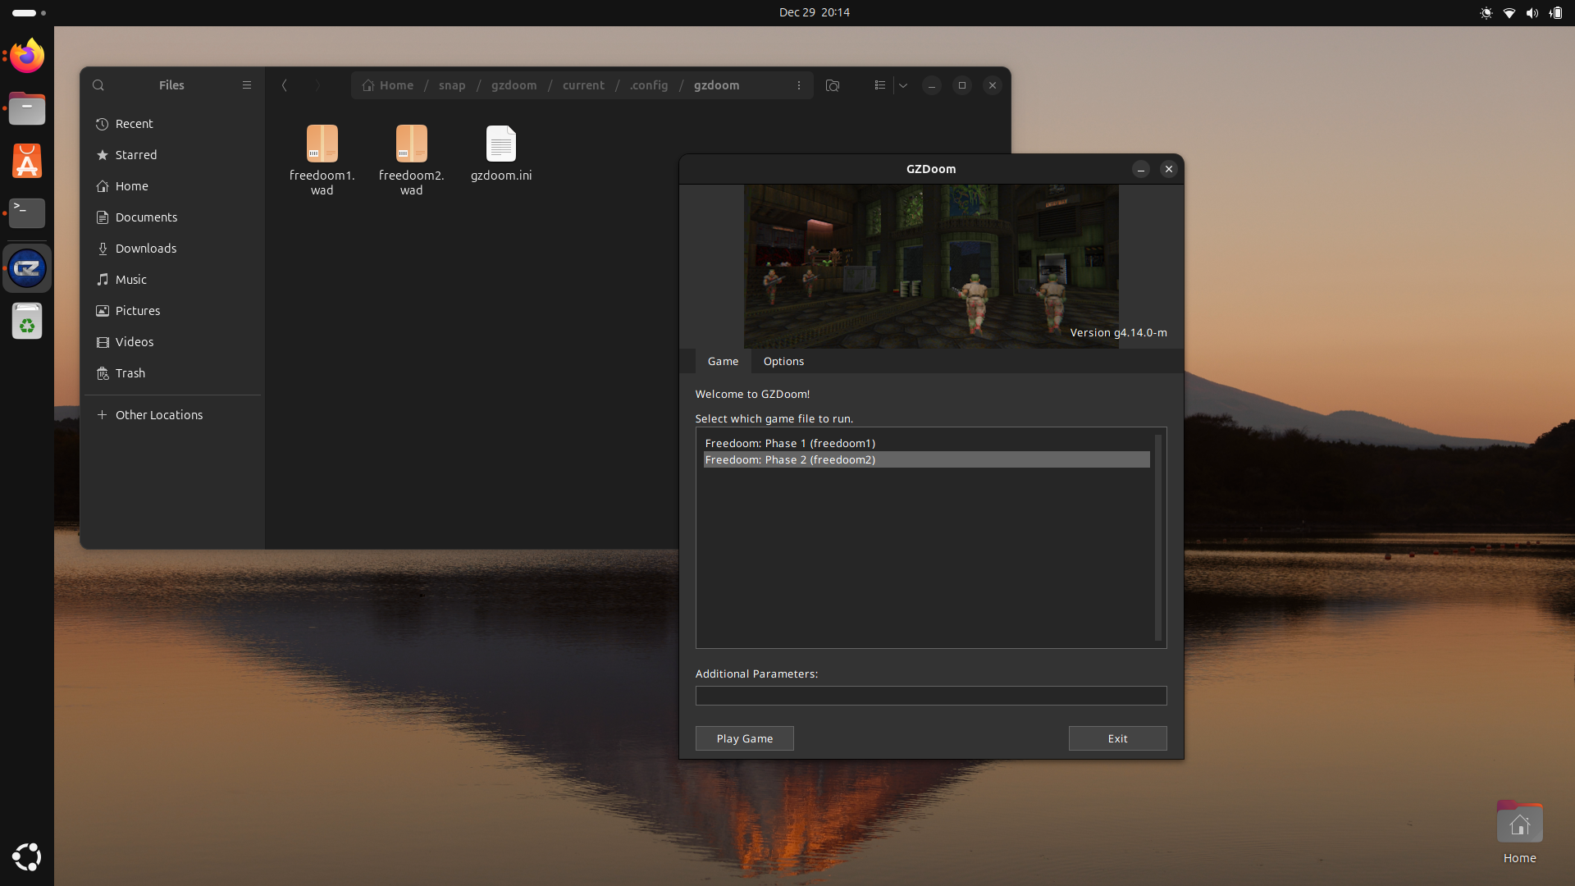Screen dimensions: 1575x886
Task: Switch to the Game tab
Action: tap(723, 360)
